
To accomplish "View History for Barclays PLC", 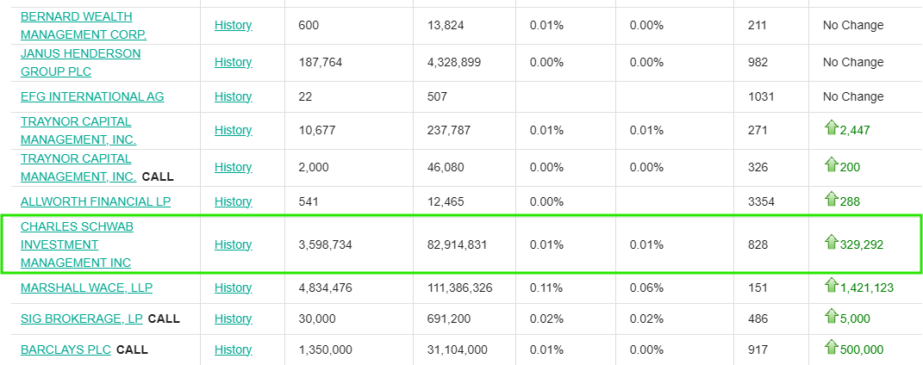I will (233, 350).
